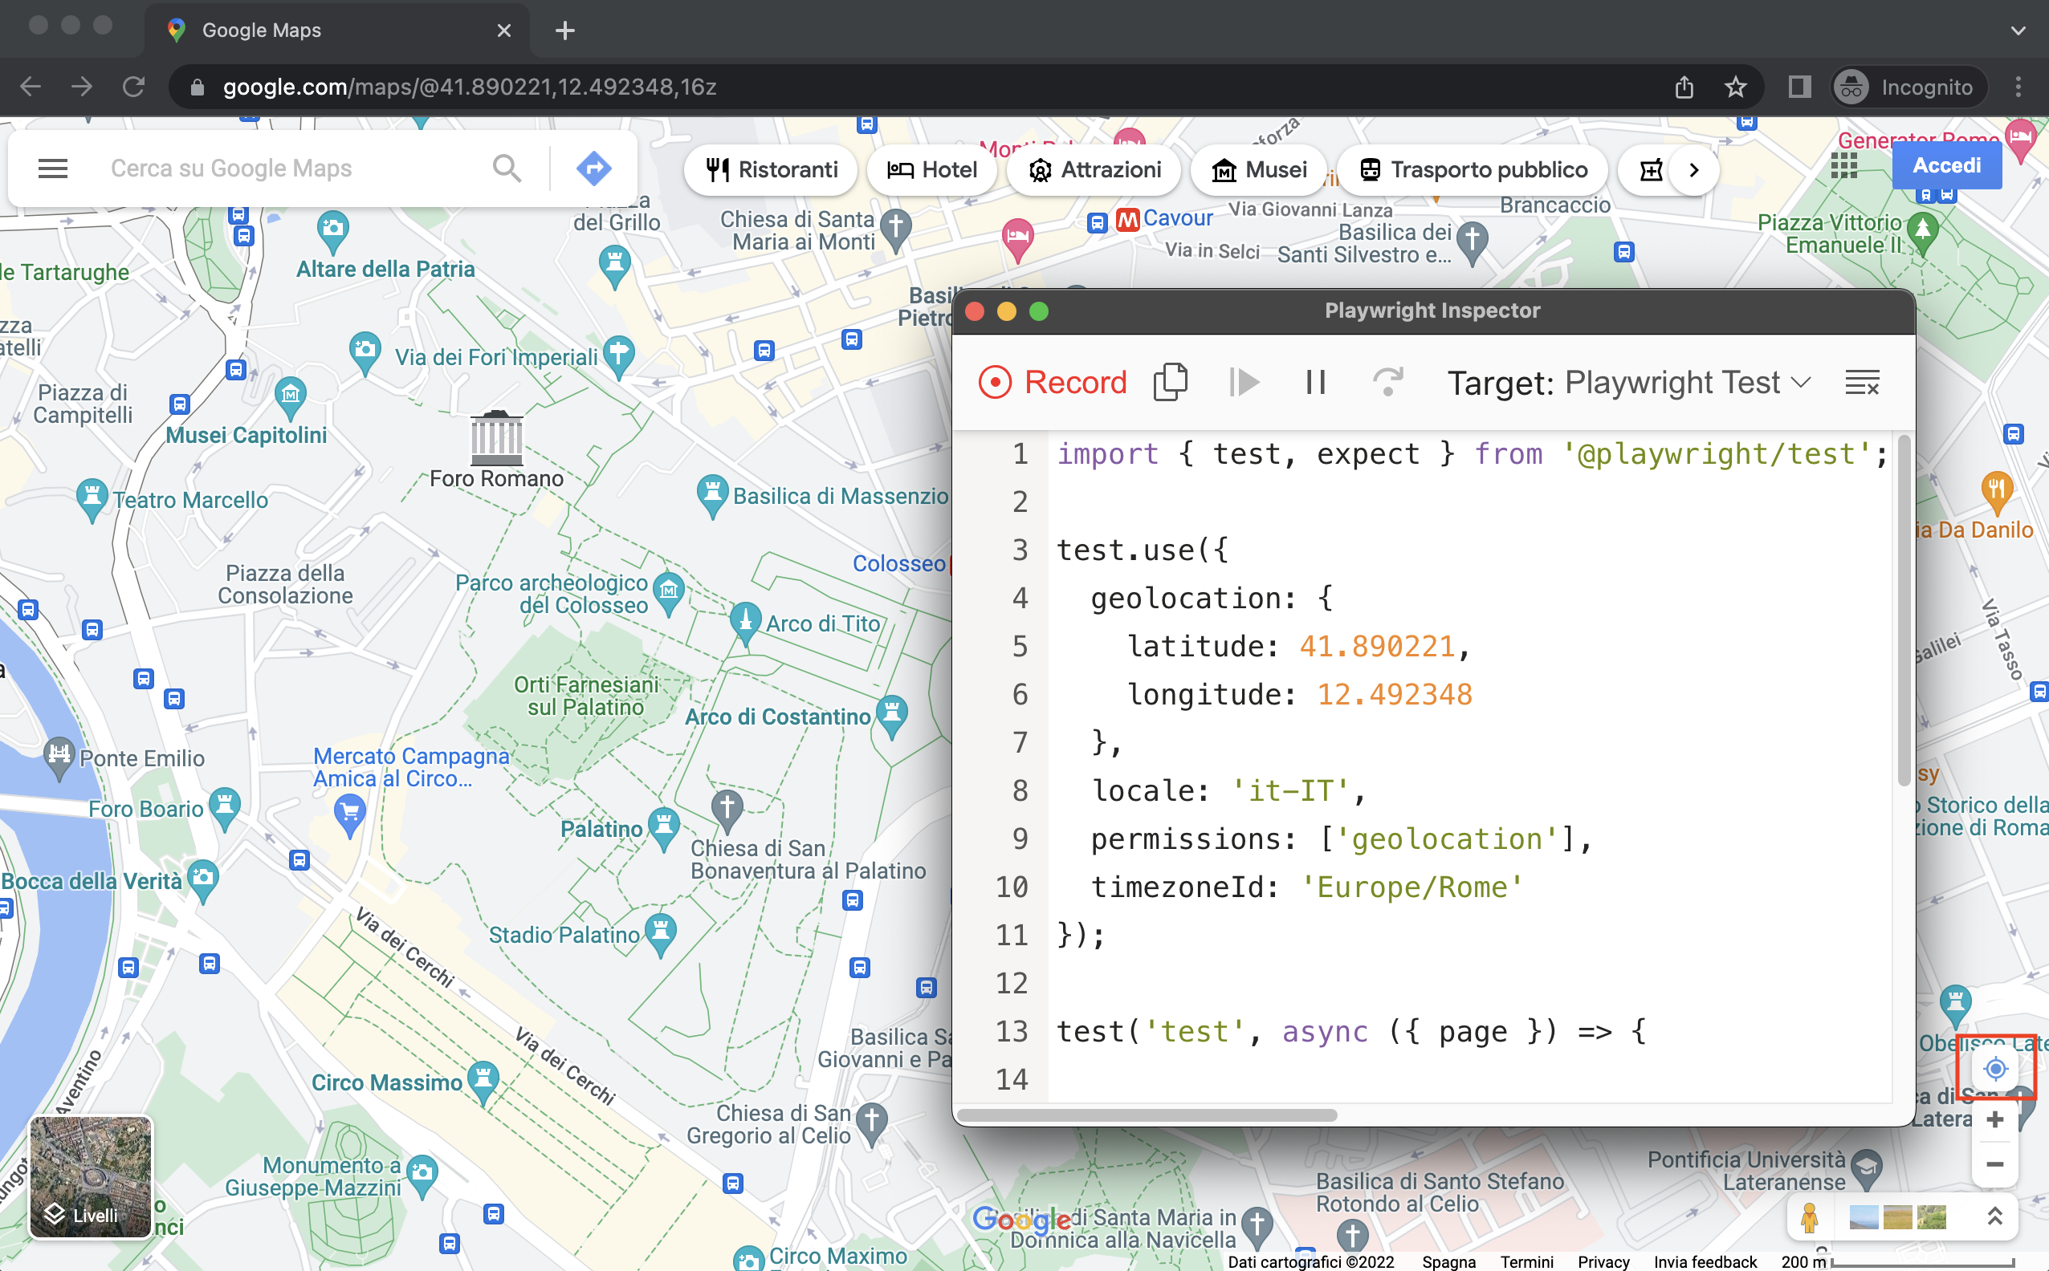Image resolution: width=2049 pixels, height=1271 pixels.
Task: Select the Ristoranti category chip
Action: click(x=772, y=170)
